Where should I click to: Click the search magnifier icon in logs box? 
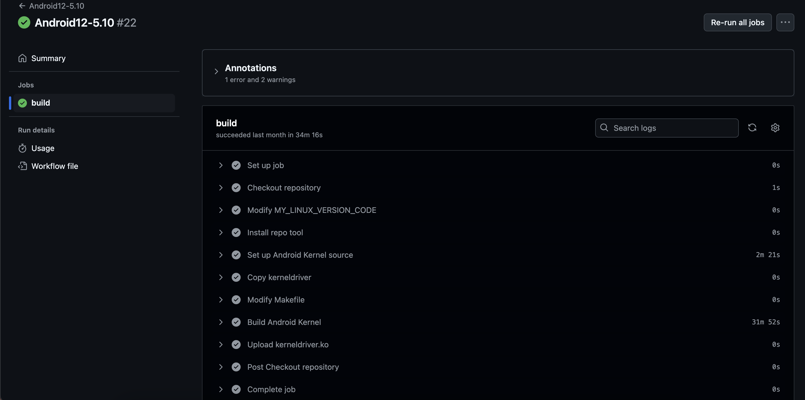coord(604,128)
